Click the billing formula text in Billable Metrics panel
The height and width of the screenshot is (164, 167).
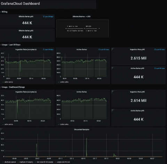[82, 29]
